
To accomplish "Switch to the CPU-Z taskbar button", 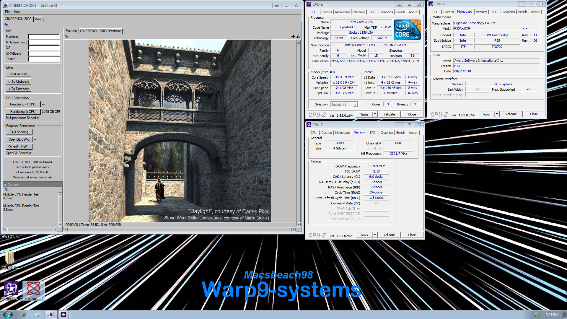I will 63,315.
